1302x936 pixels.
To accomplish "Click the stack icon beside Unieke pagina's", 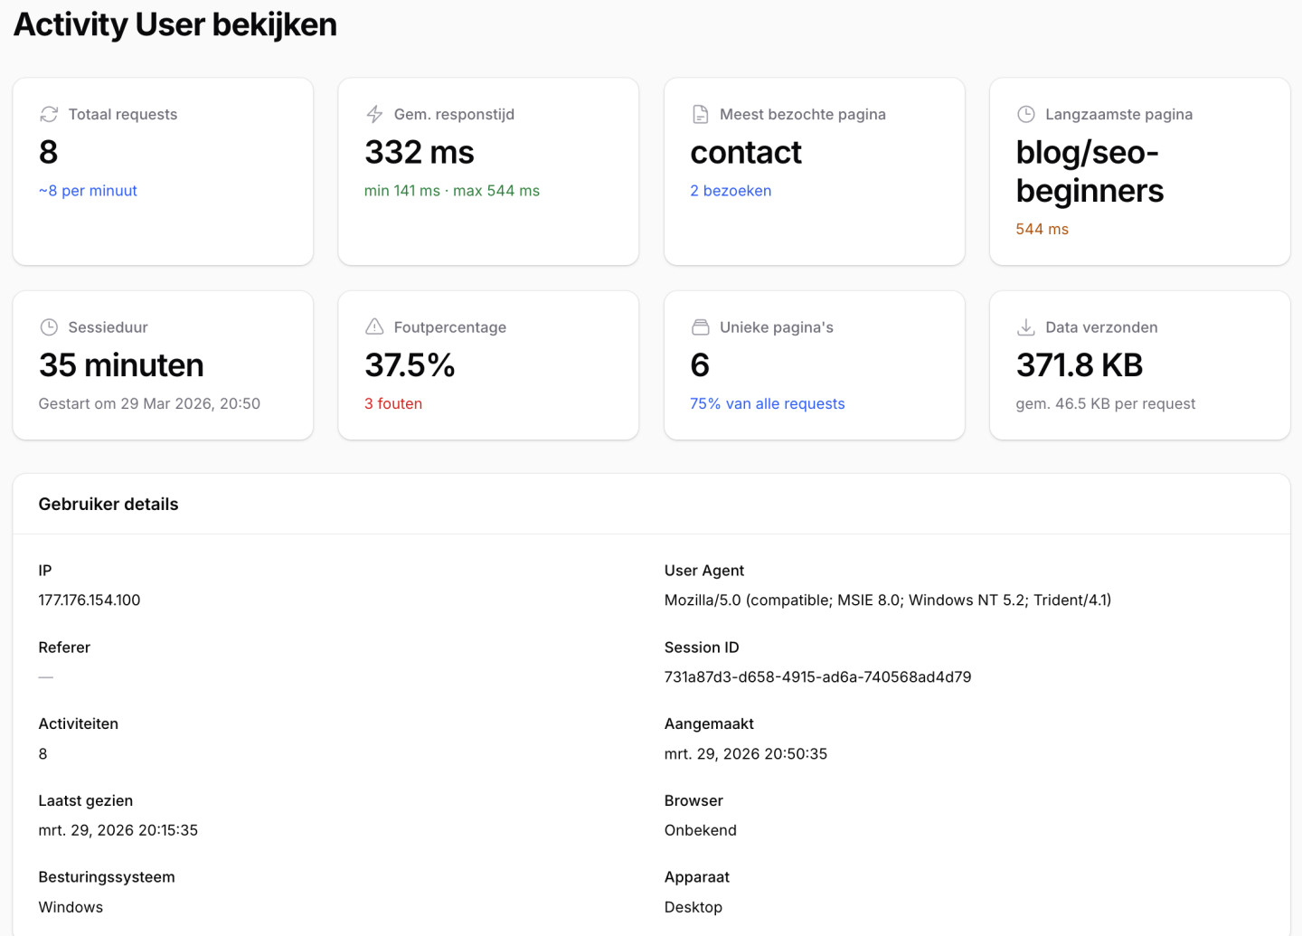I will coord(700,327).
